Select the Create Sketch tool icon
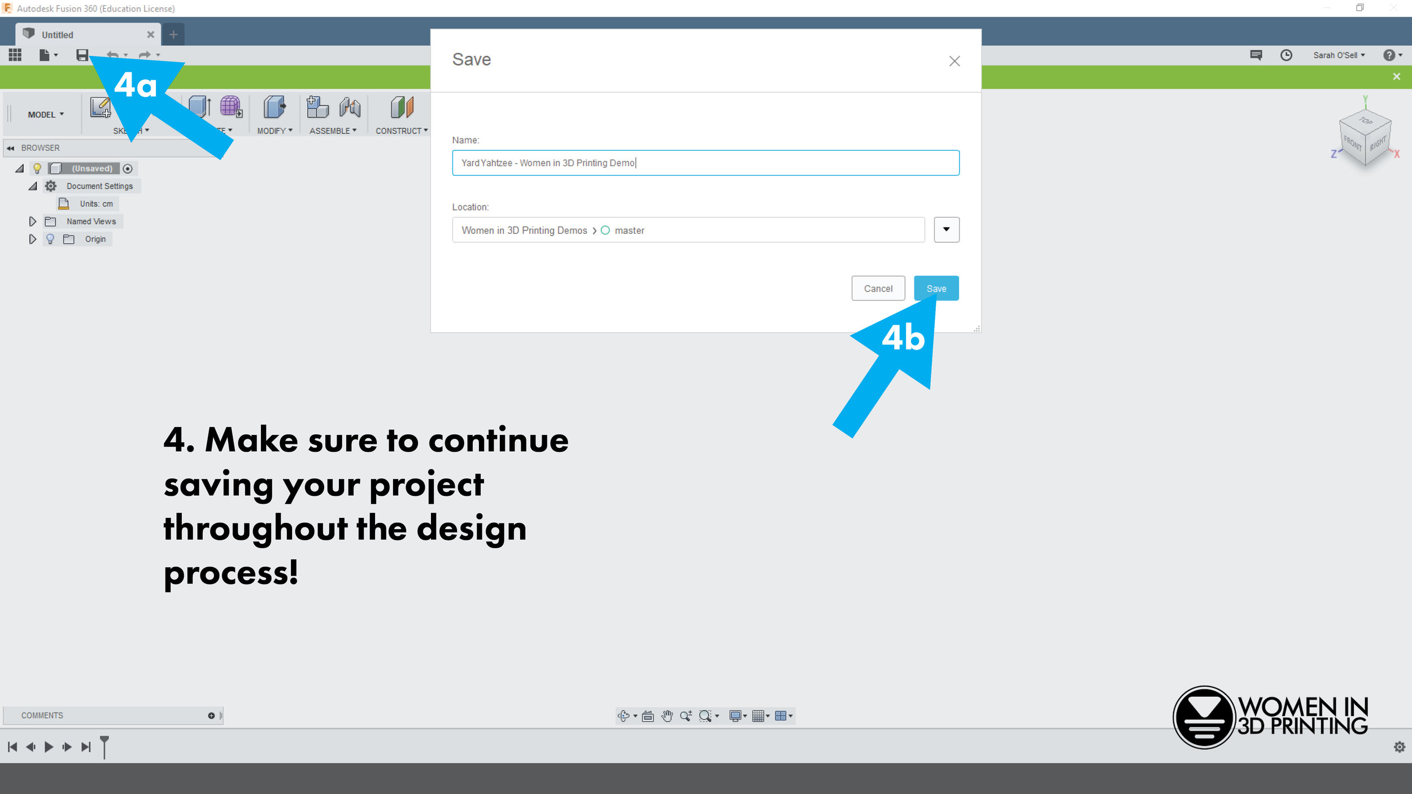The height and width of the screenshot is (794, 1412). click(101, 107)
